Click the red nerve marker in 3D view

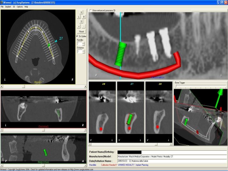(197, 132)
